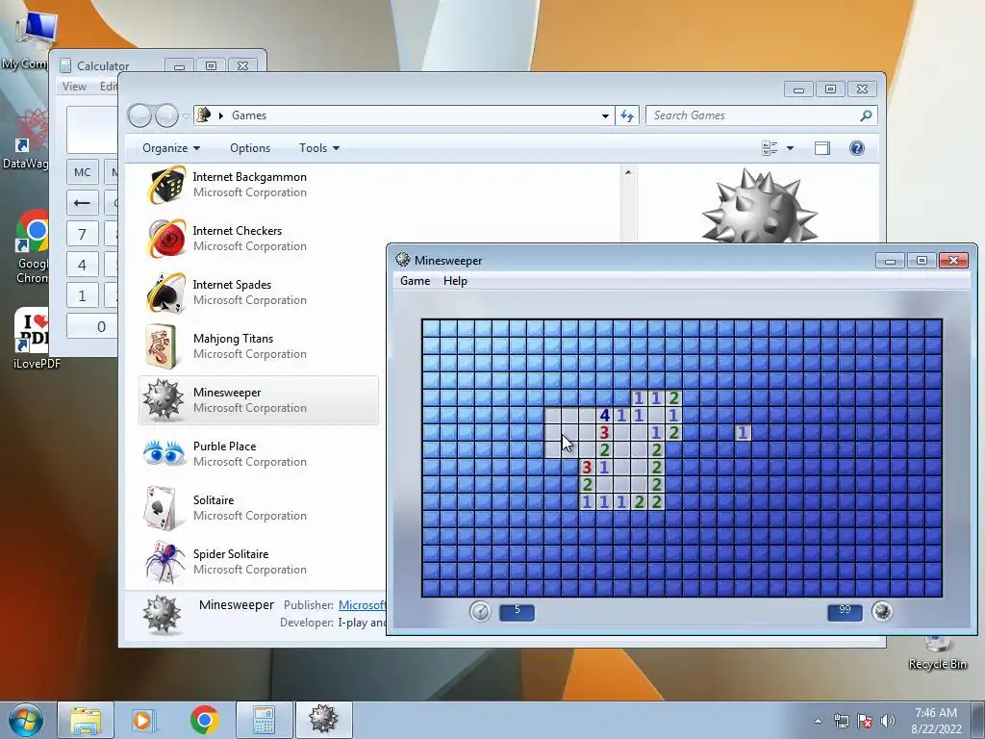Show hidden tray icons arrow
The width and height of the screenshot is (985, 739).
pyautogui.click(x=818, y=721)
